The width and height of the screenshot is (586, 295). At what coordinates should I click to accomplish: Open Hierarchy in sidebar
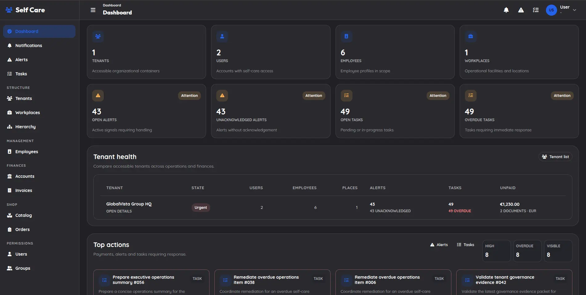tap(39, 127)
